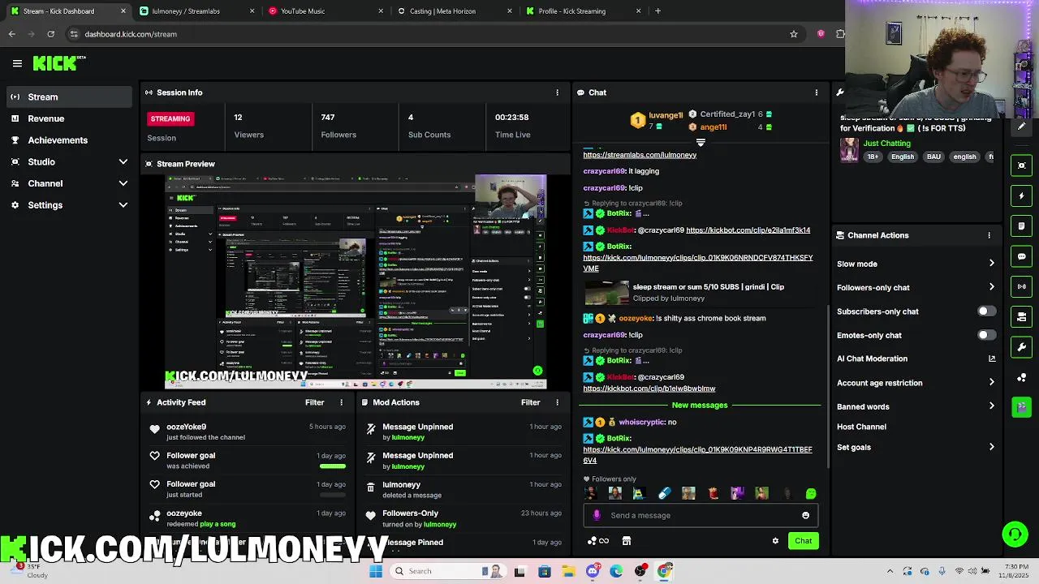The height and width of the screenshot is (584, 1039).
Task: Open Banned words settings
Action: 916,406
